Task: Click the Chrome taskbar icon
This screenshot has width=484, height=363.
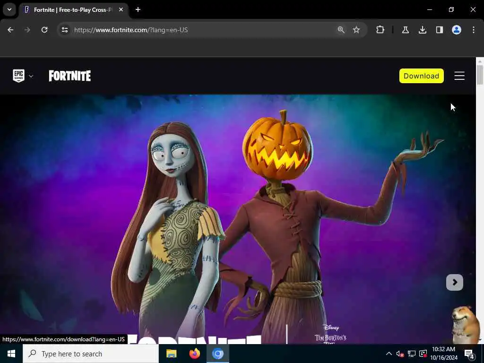Action: coord(217,354)
